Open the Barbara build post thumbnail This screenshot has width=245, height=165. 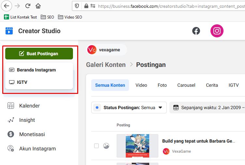pos(137,146)
